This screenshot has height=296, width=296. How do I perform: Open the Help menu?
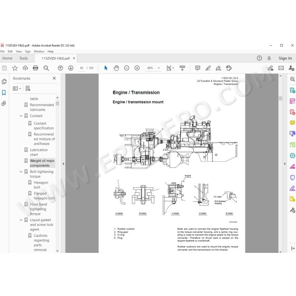click(x=50, y=51)
